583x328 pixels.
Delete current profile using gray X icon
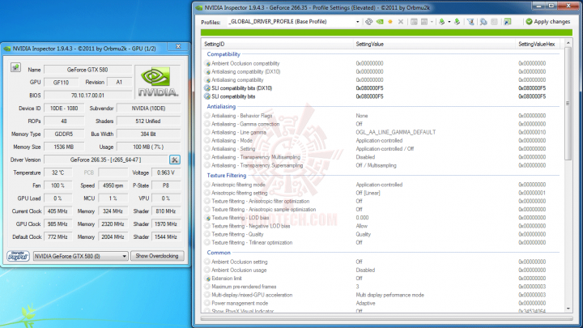(x=401, y=22)
